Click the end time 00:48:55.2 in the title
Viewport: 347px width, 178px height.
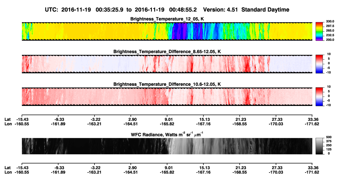[x=183, y=10]
